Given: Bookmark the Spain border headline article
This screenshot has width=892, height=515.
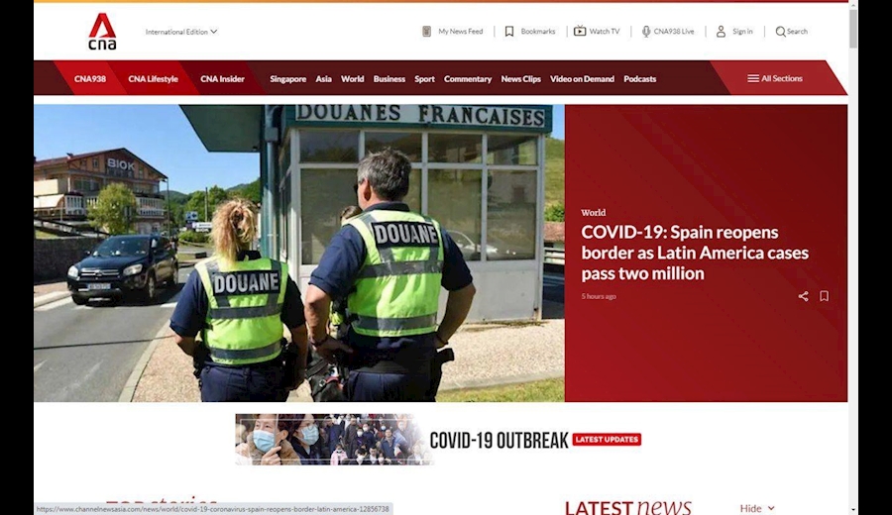Looking at the screenshot, I should 824,296.
